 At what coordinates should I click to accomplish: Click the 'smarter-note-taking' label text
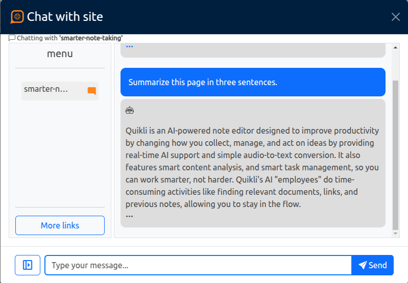click(x=91, y=38)
